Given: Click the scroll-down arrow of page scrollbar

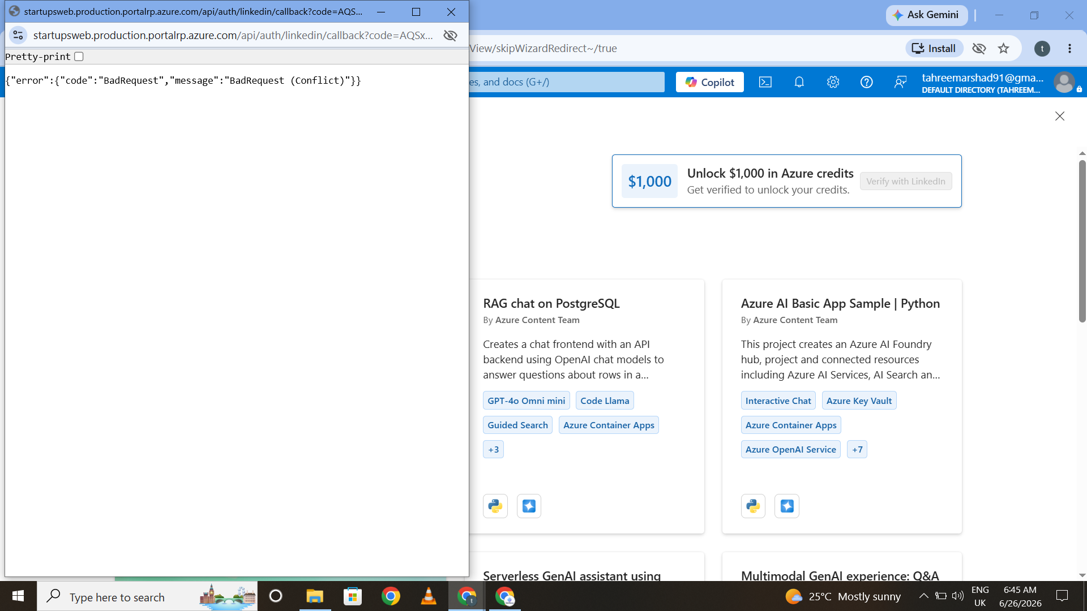Looking at the screenshot, I should [1082, 575].
